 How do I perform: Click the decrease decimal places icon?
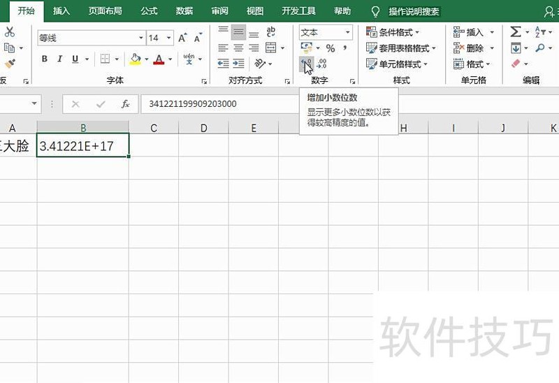[322, 64]
